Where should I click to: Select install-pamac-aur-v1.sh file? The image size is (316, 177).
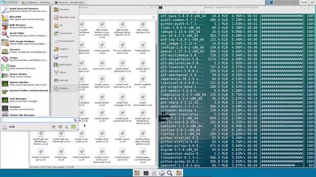coord(122,154)
